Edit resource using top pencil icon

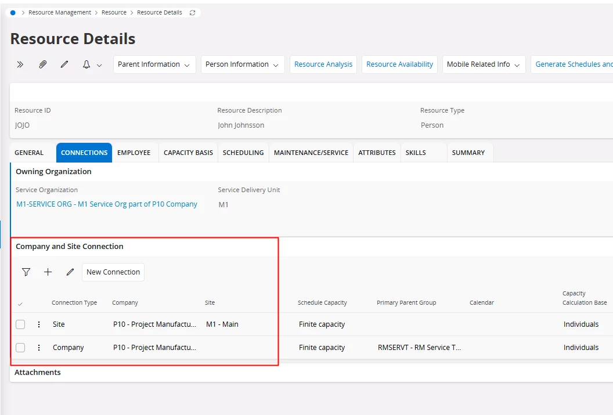coord(64,64)
